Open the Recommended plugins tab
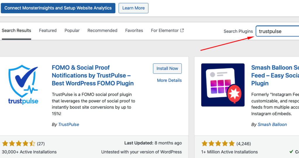This screenshot has height=158, width=299. click(102, 30)
